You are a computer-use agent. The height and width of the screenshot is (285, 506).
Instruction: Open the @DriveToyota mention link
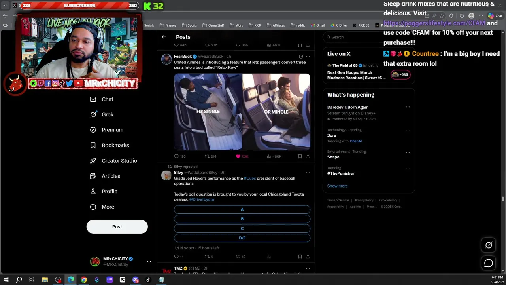pos(202,199)
